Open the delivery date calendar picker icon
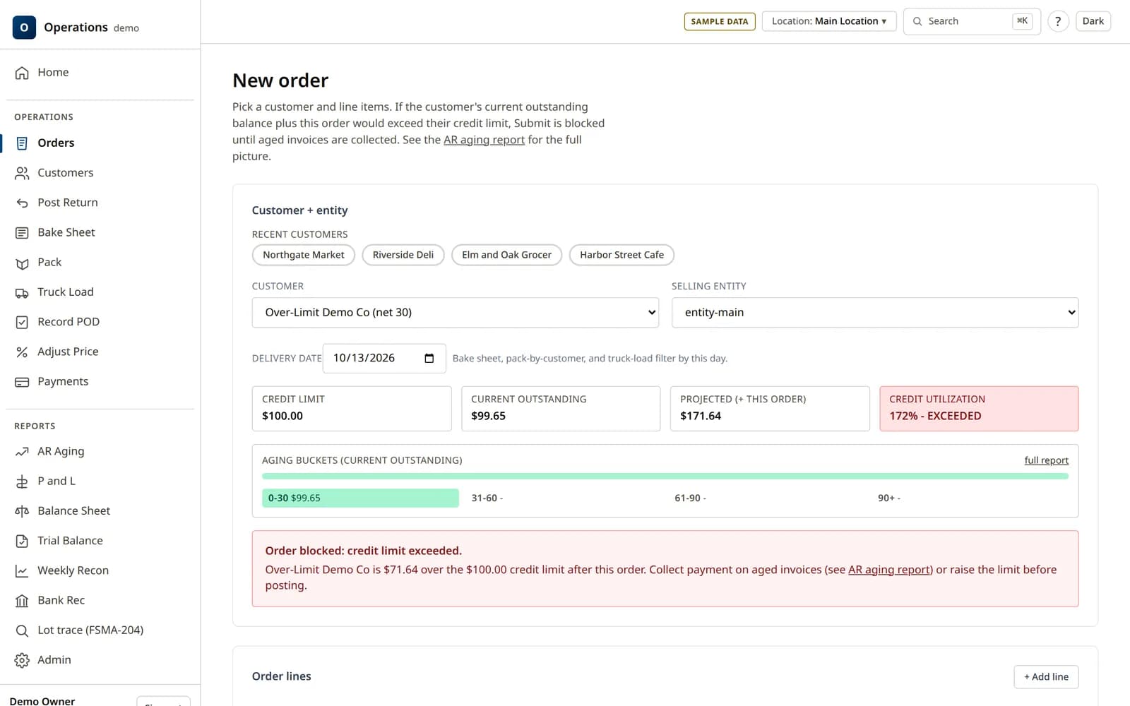1130x706 pixels. tap(429, 358)
